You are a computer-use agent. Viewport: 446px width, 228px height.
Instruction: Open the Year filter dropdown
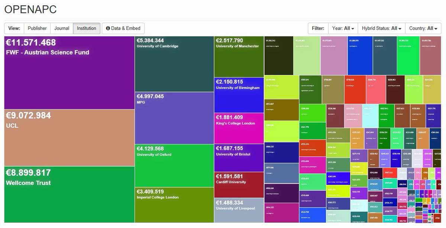(x=343, y=28)
